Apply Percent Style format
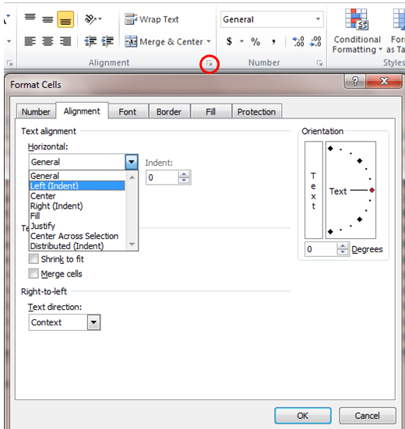 pos(255,41)
